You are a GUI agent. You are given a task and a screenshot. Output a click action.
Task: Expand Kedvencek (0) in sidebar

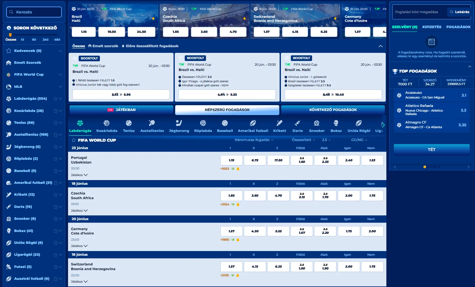tap(60, 51)
